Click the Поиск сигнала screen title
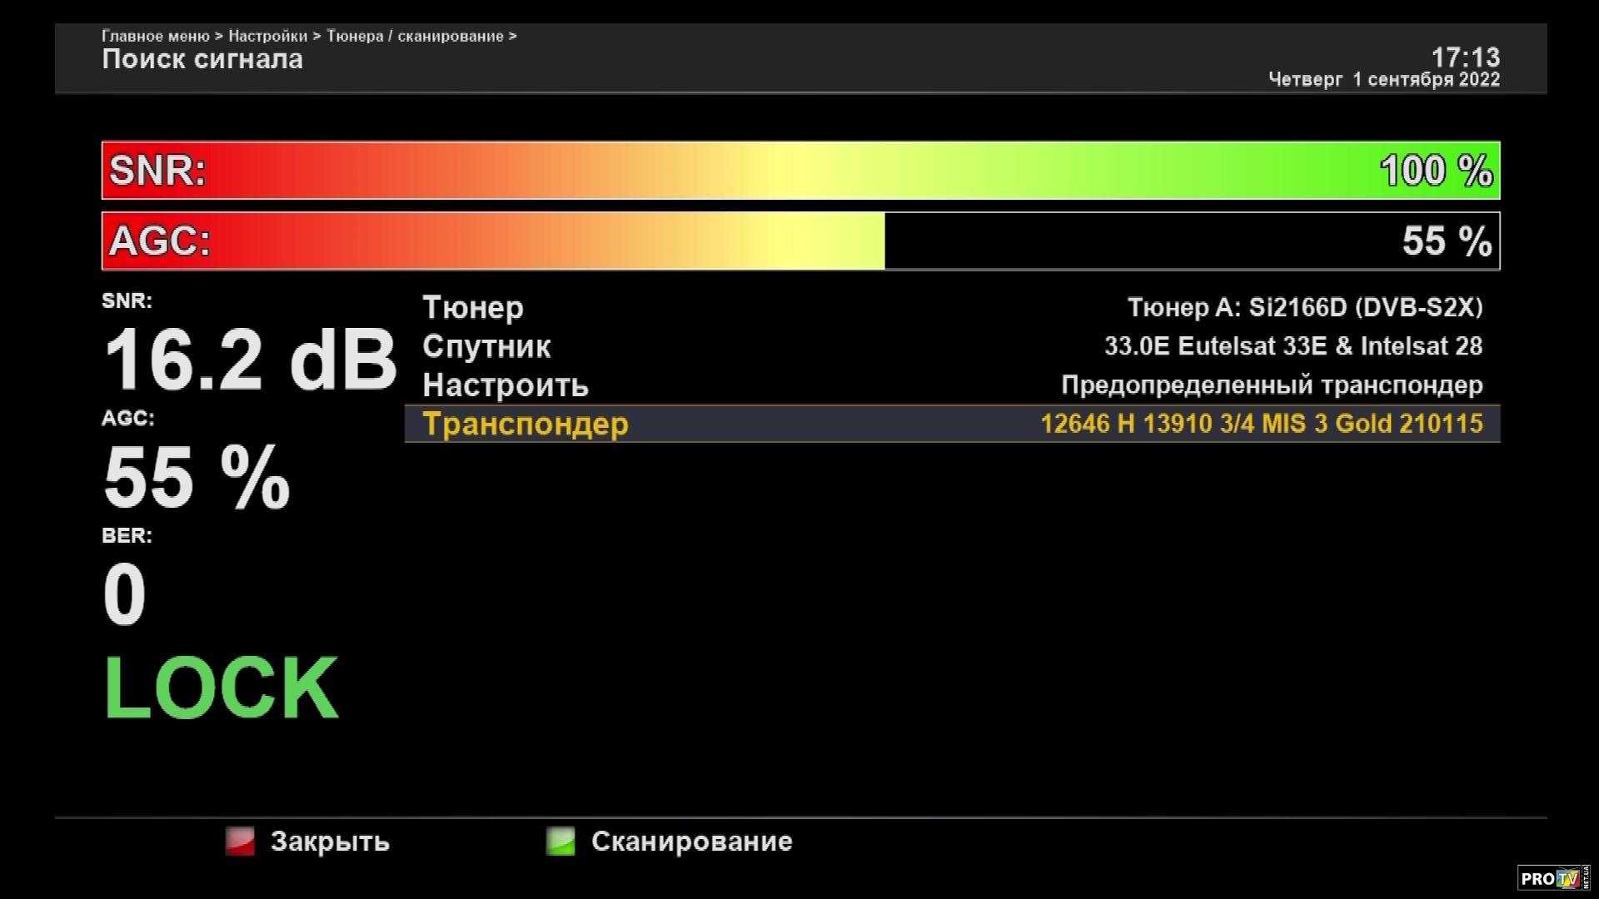1599x899 pixels. pos(202,59)
